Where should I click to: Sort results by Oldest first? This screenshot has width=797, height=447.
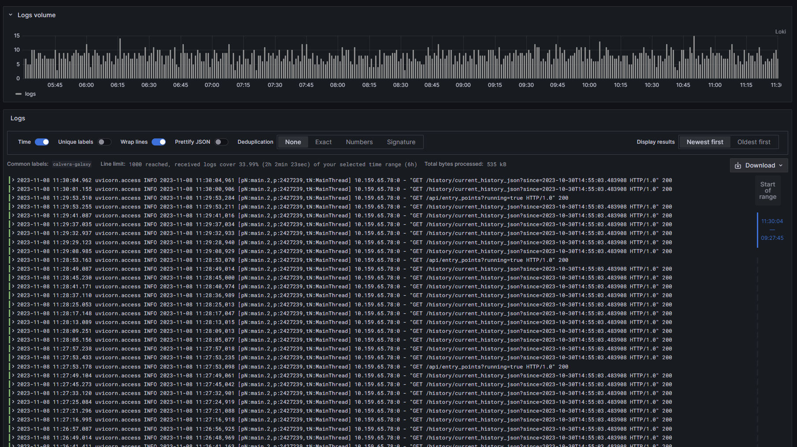(754, 142)
